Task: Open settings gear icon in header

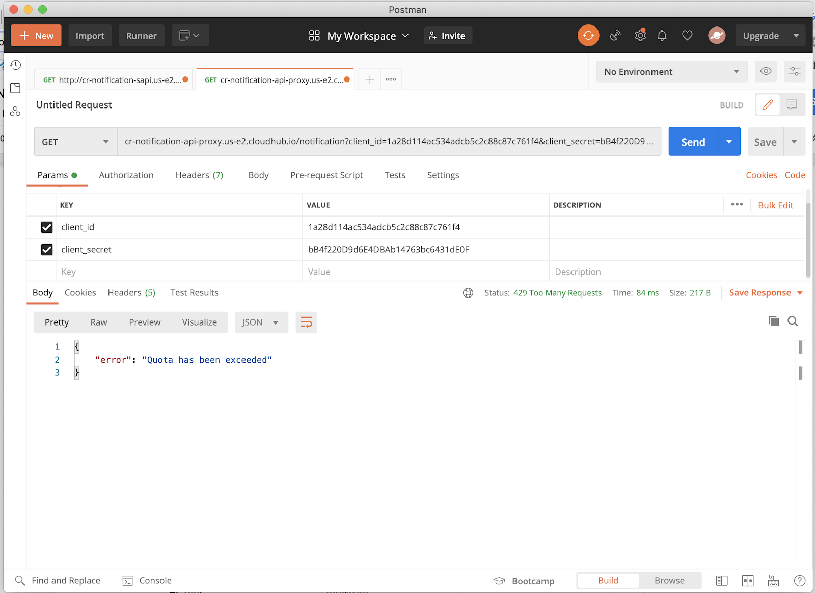Action: click(640, 36)
